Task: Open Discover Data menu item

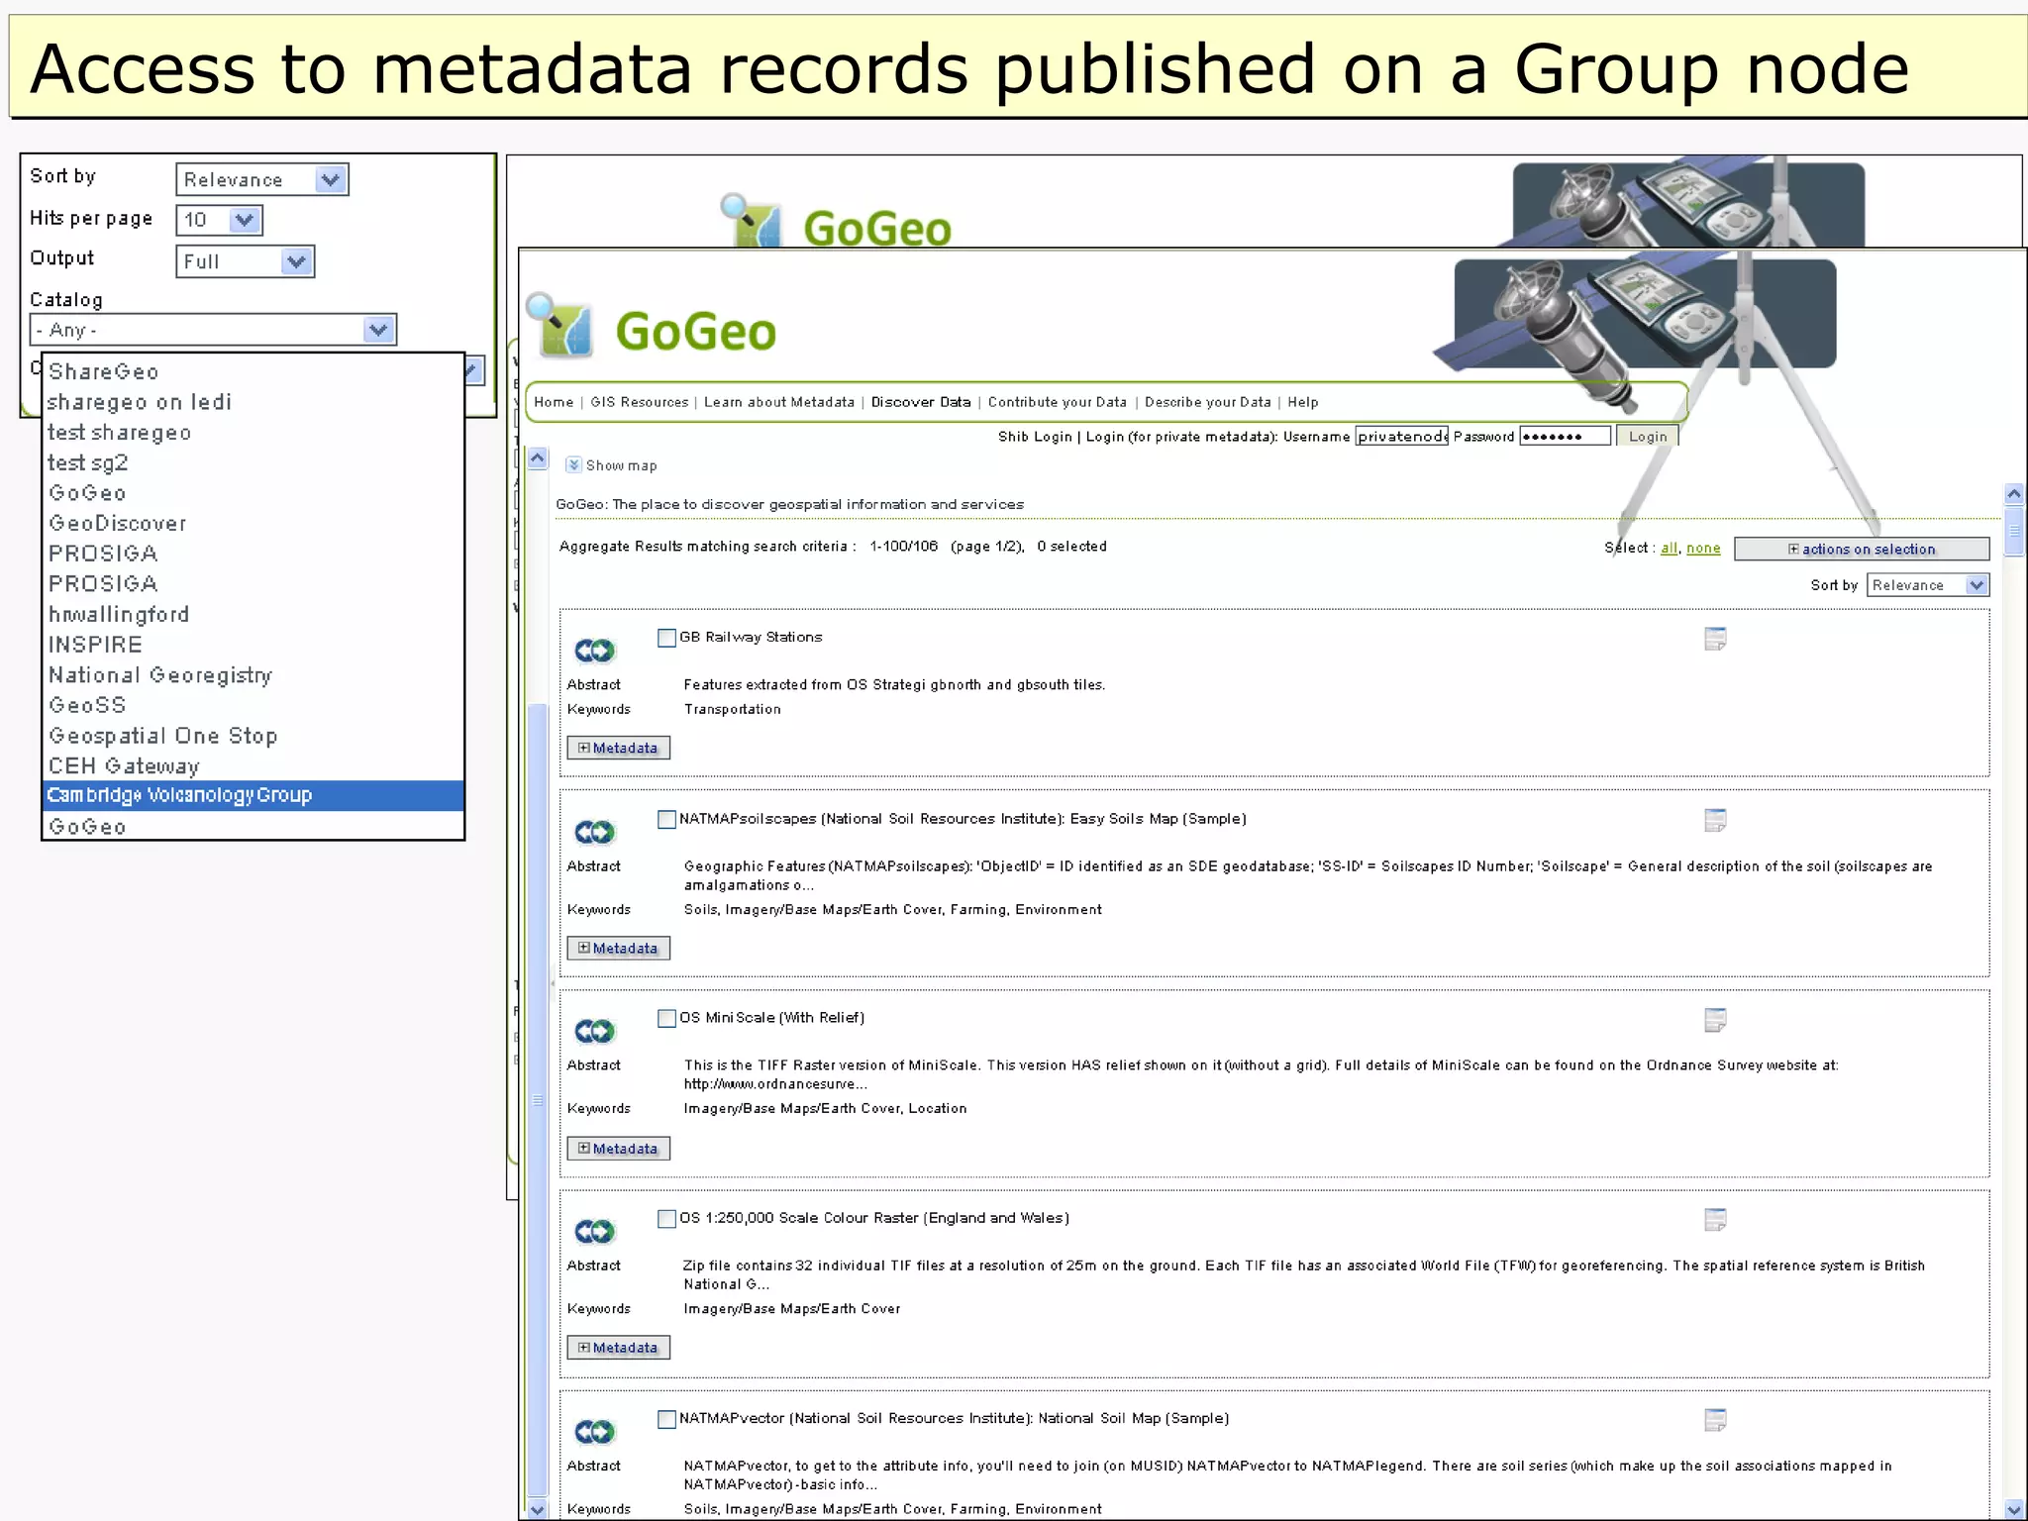Action: tap(921, 402)
